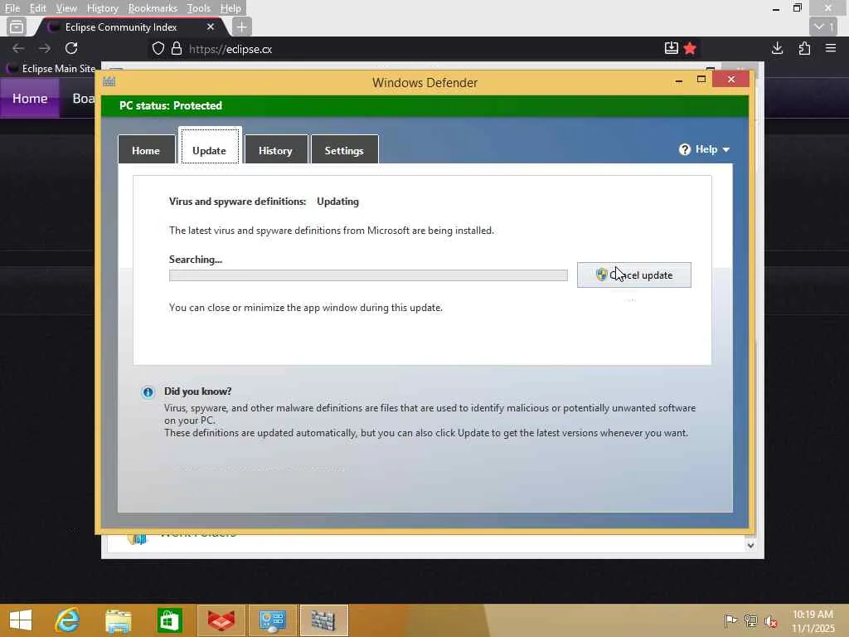Switch to the red fox app in taskbar
Viewport: 849px width, 637px height.
tap(221, 620)
